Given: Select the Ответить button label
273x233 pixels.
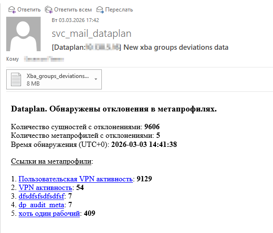Looking at the screenshot, I should (29, 10).
